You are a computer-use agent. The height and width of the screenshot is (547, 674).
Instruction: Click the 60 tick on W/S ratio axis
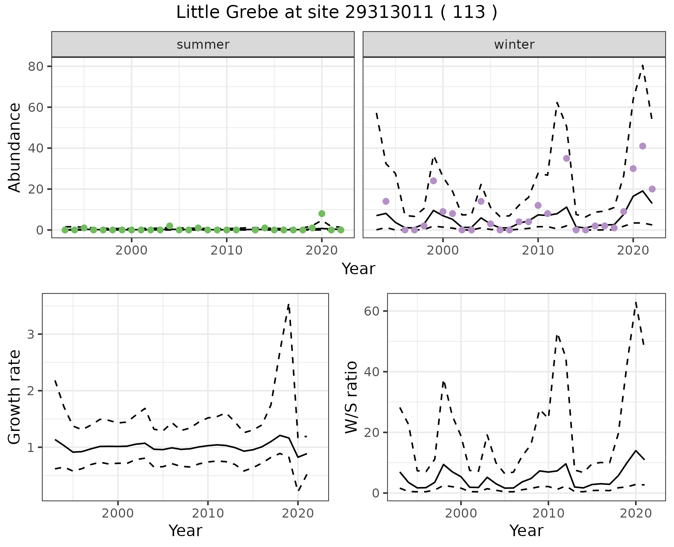(x=371, y=311)
